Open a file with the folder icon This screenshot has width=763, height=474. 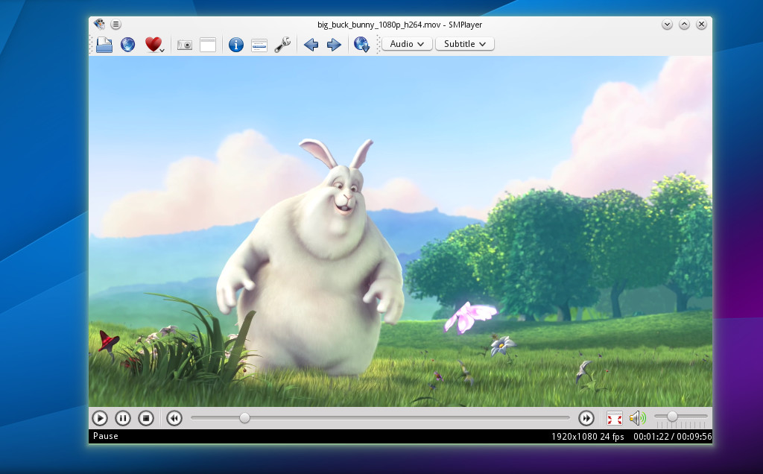coord(104,45)
